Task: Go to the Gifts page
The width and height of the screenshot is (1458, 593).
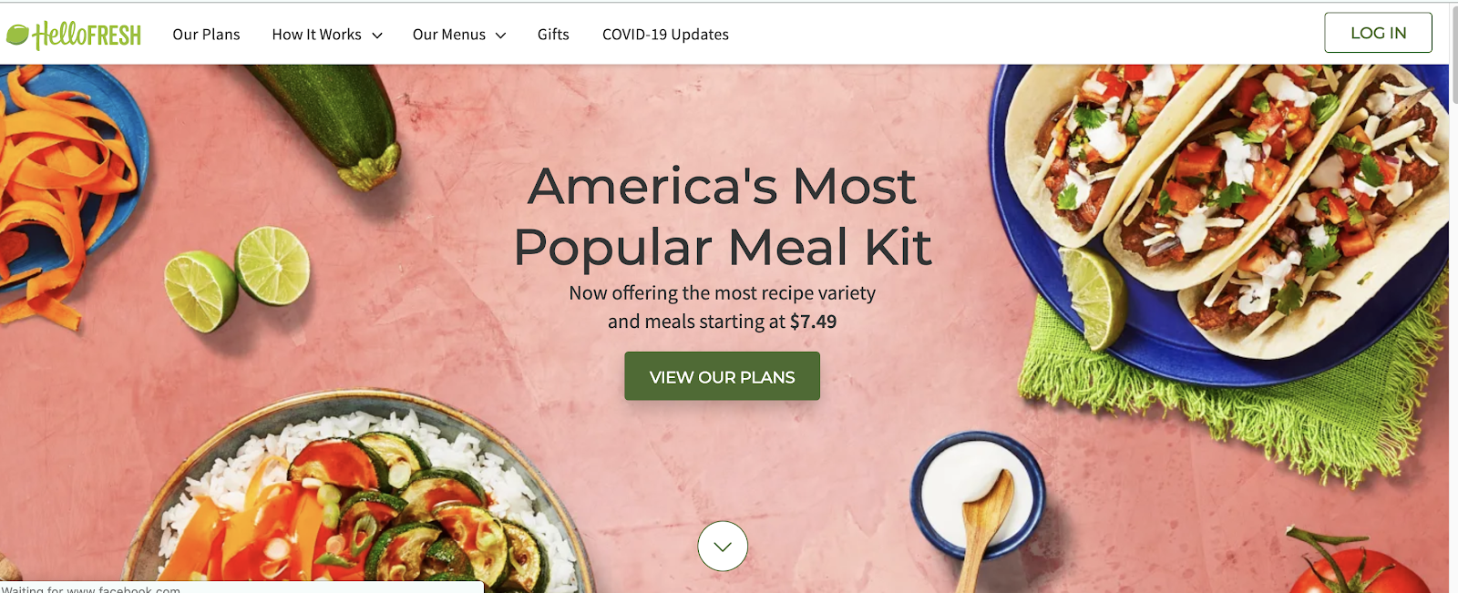Action: click(x=553, y=35)
